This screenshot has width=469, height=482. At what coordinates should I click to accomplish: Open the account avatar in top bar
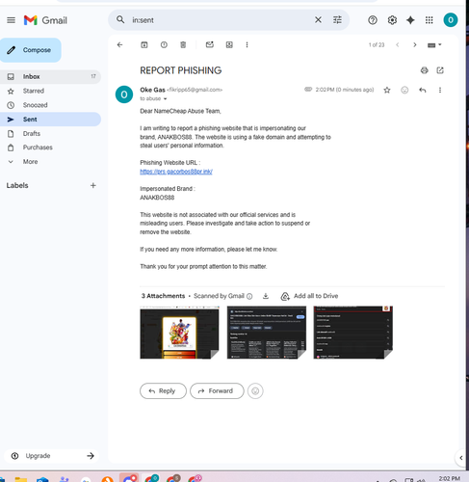pyautogui.click(x=451, y=20)
